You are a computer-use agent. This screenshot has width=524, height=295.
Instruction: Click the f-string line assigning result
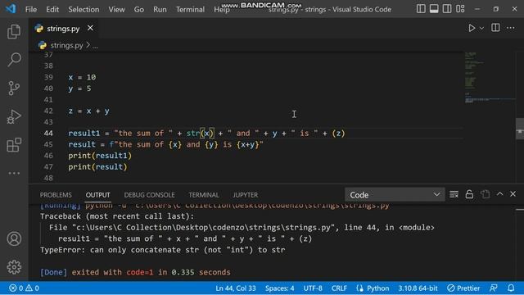(x=165, y=144)
